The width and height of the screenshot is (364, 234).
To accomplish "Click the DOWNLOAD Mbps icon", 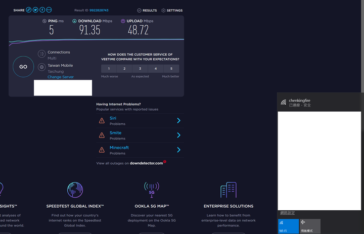I will coord(74,21).
